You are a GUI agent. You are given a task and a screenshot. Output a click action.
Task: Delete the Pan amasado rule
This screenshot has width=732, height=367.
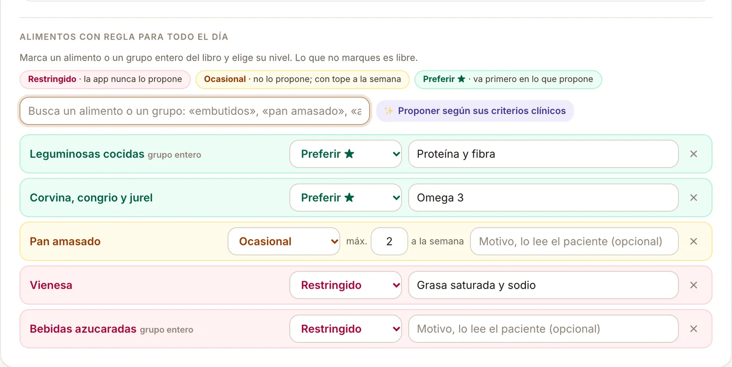tap(693, 242)
